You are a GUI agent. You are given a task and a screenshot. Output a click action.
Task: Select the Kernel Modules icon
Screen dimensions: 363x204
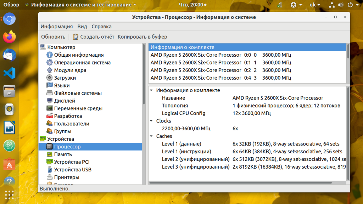[x=50, y=70]
